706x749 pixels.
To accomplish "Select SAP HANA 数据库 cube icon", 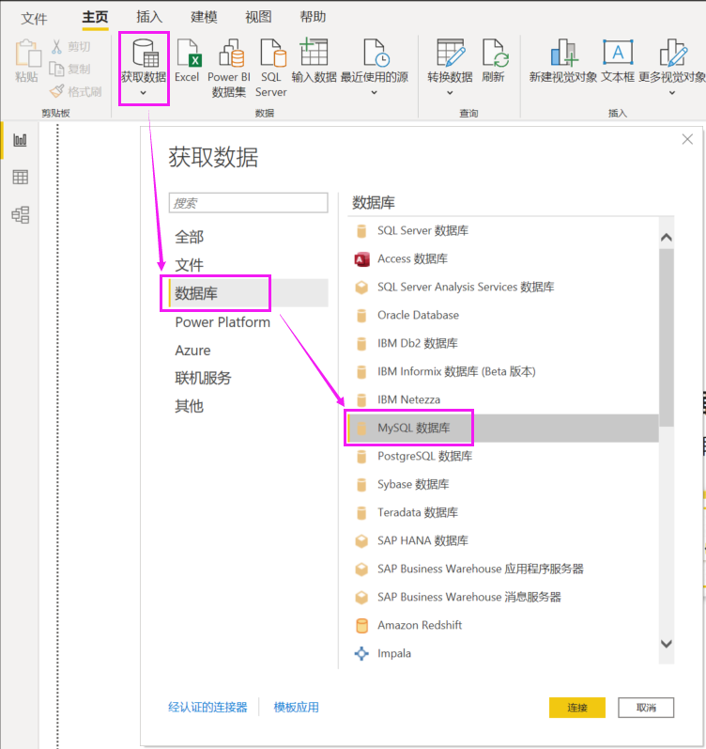I will click(x=361, y=540).
